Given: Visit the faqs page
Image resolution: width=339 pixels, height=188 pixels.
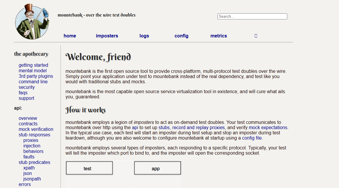Looking at the screenshot, I should click(x=23, y=93).
